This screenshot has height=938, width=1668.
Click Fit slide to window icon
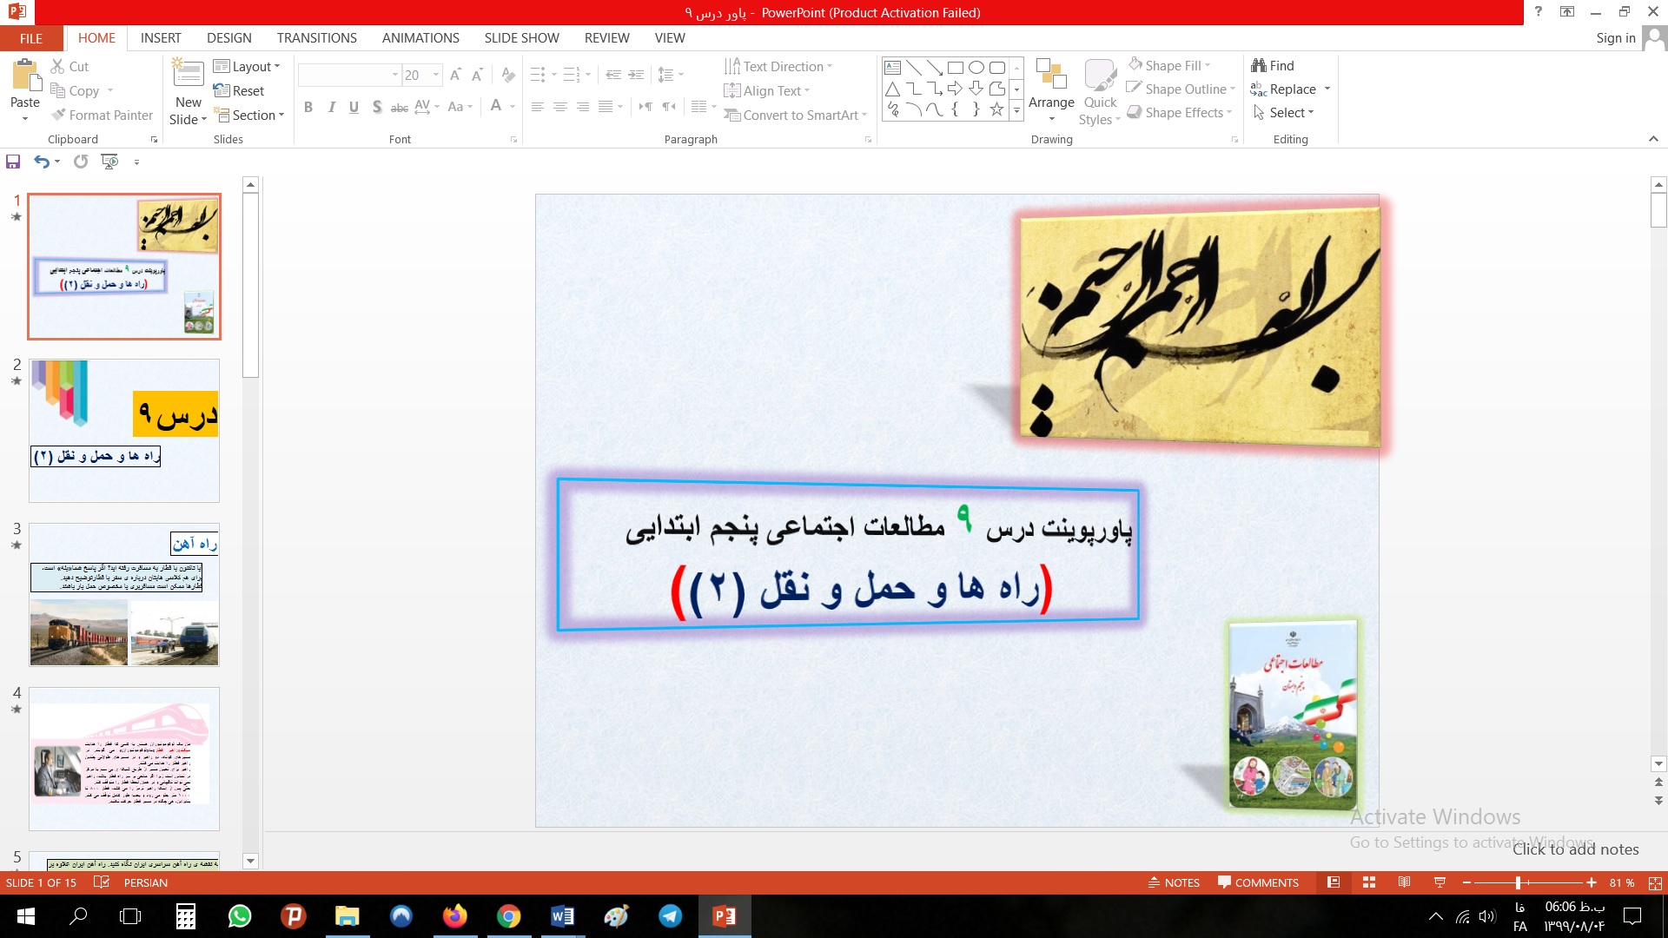click(1655, 882)
